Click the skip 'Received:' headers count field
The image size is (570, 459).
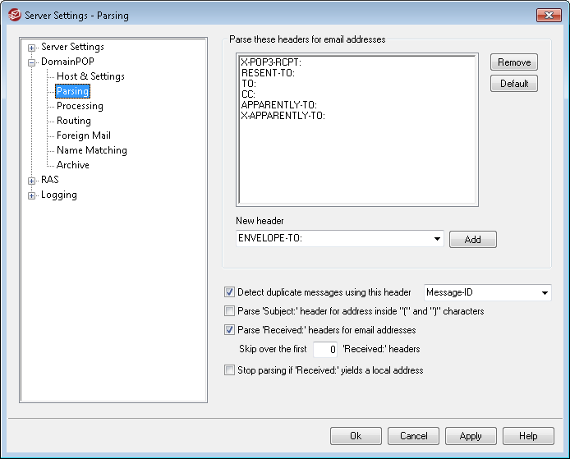coord(326,350)
